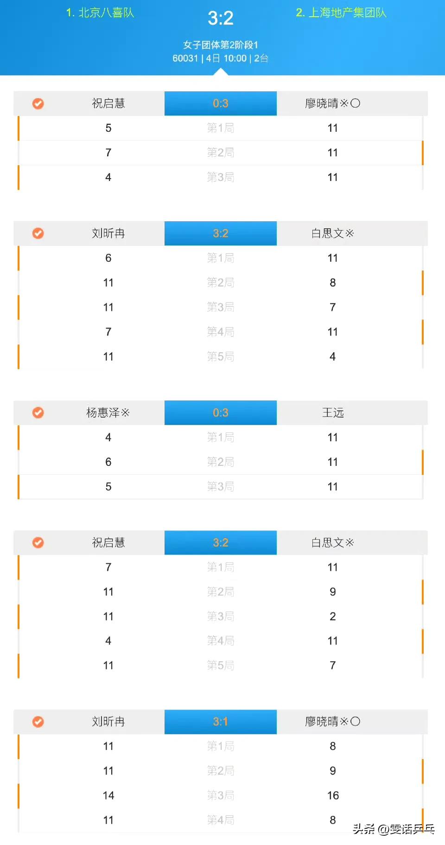Collapse the 刘昕冉 vs 白思文 3:2 score header
Image resolution: width=445 pixels, height=845 pixels.
coord(221,233)
